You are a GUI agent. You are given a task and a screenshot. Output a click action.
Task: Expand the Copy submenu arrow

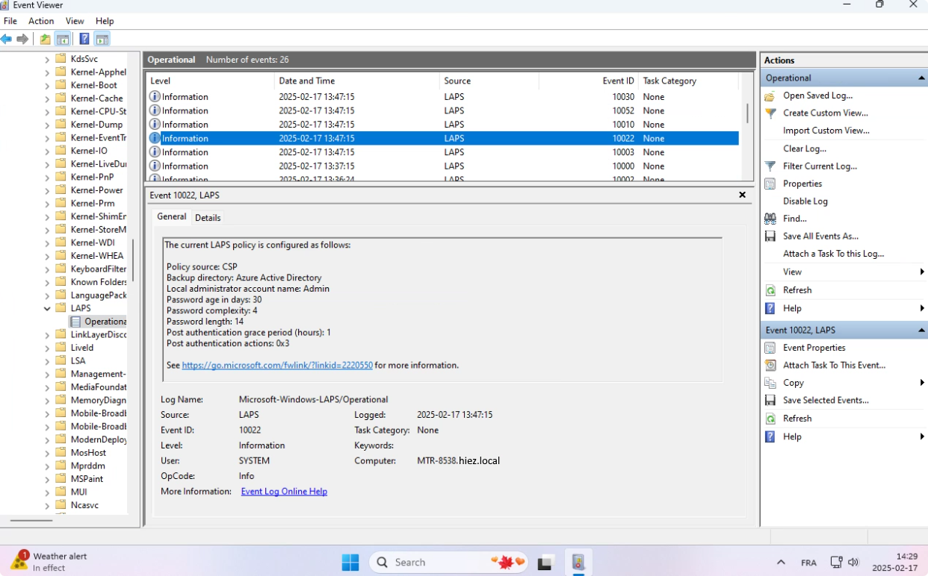point(922,383)
